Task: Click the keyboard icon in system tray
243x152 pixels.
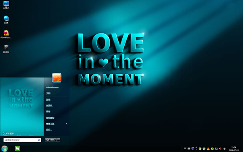Action: point(189,148)
